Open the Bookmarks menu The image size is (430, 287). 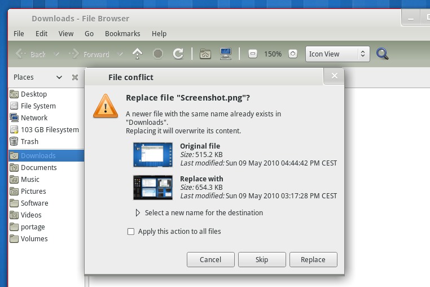[x=122, y=33]
